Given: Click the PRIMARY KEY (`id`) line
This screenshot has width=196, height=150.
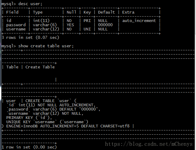Looking at the screenshot, I should click(29, 117).
